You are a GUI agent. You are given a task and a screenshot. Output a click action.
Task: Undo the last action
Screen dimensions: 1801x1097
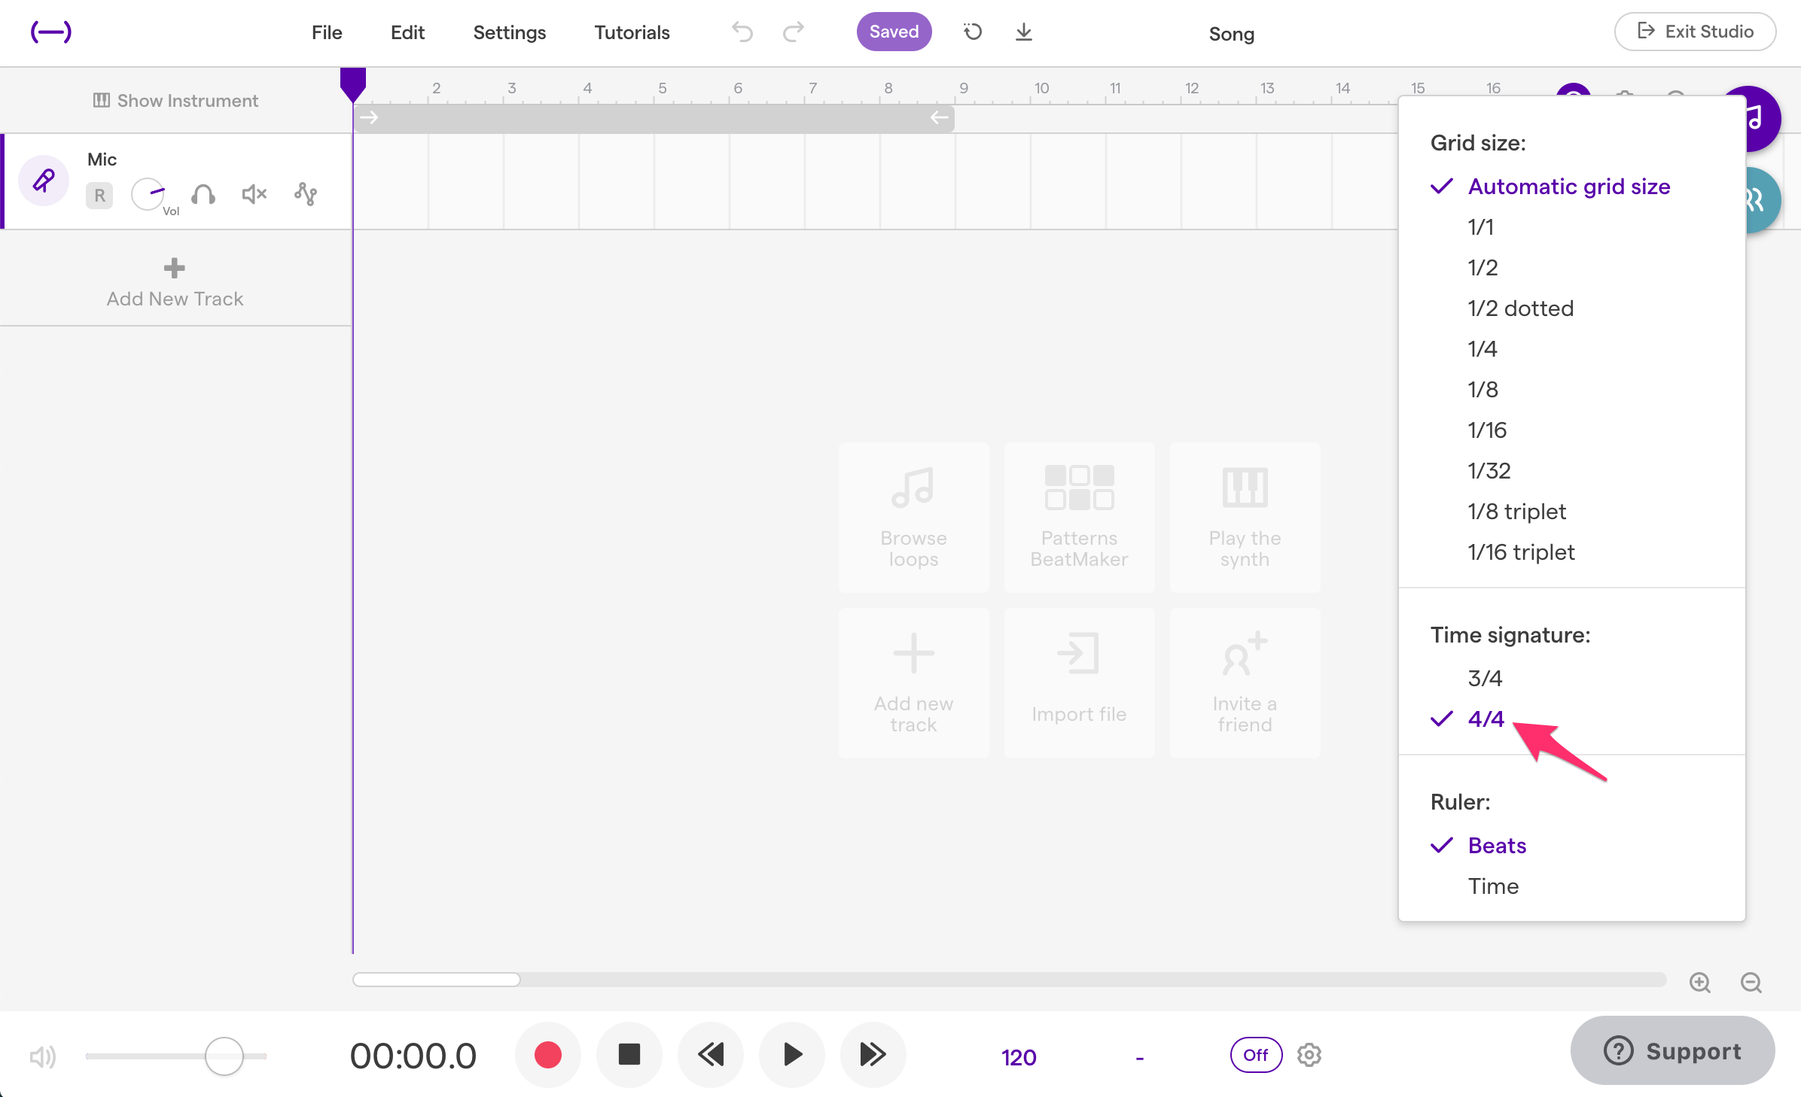point(742,32)
